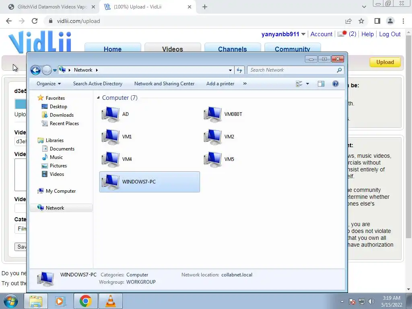Open the yanyanbb911 user dropdown
The height and width of the screenshot is (309, 412).
303,34
